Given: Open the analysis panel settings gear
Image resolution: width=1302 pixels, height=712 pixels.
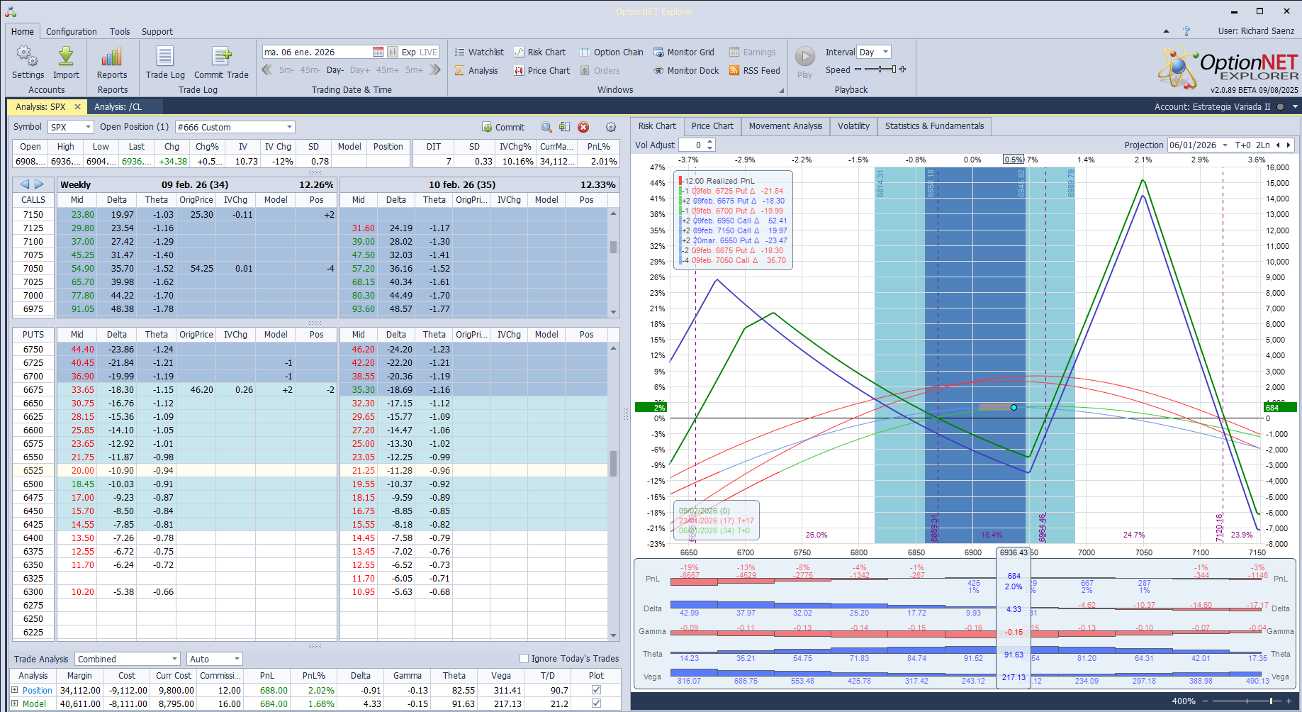Looking at the screenshot, I should (x=611, y=127).
